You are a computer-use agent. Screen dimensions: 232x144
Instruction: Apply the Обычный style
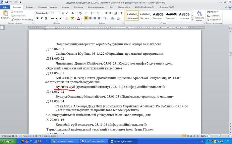(x=132, y=15)
